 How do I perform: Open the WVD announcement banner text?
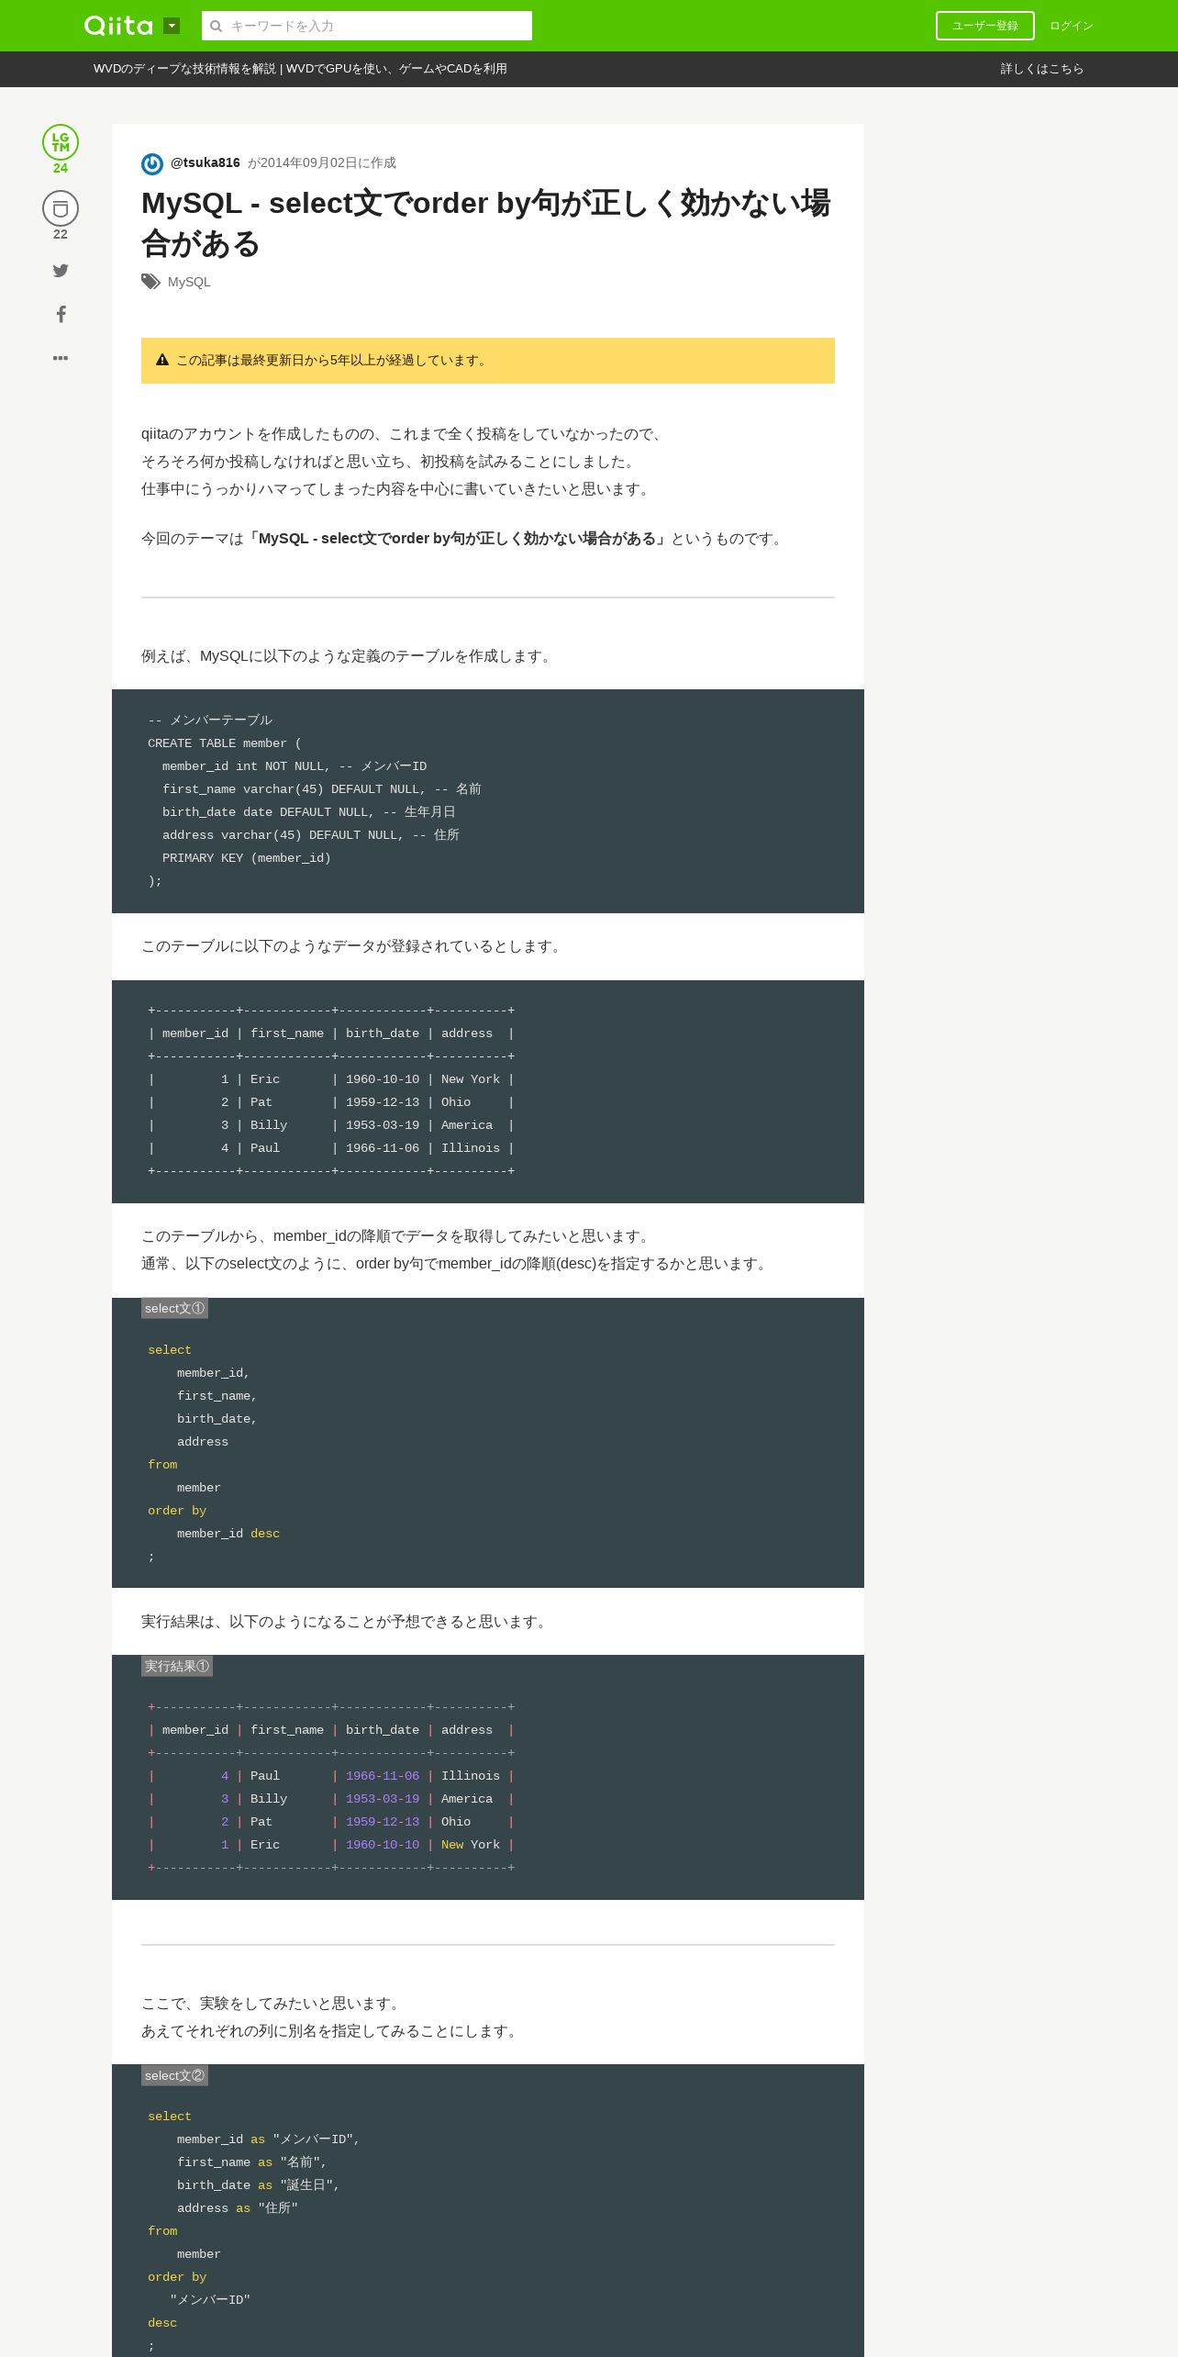(x=300, y=69)
